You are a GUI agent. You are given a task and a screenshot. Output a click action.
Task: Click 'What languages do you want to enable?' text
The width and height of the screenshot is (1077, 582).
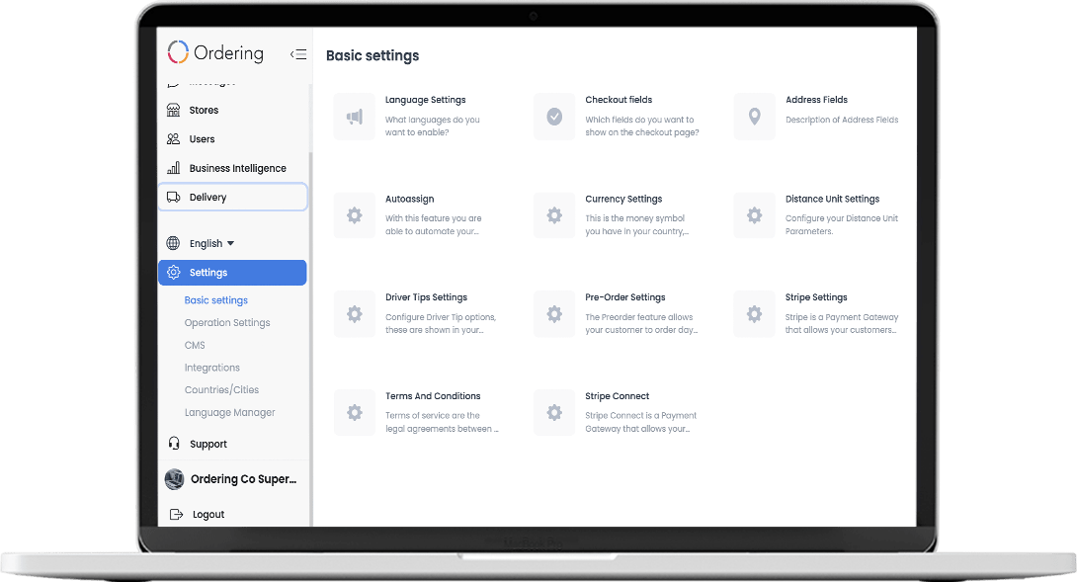click(x=433, y=125)
